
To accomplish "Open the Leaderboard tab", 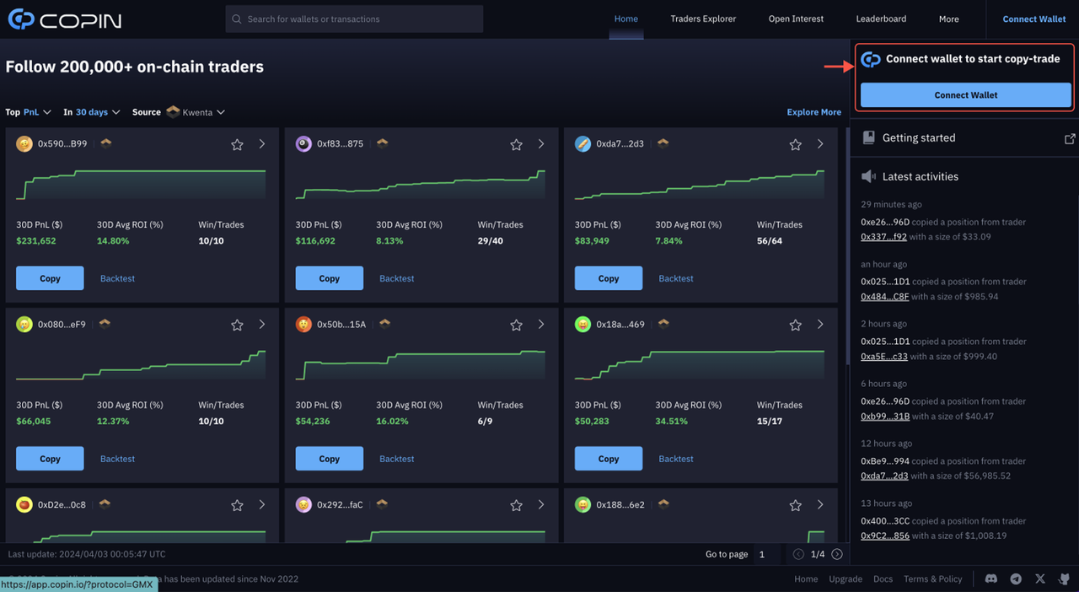I will (881, 19).
